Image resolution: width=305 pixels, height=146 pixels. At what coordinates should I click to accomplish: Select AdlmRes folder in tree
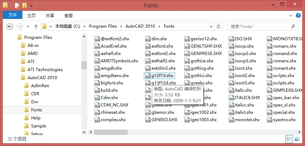click(x=40, y=86)
